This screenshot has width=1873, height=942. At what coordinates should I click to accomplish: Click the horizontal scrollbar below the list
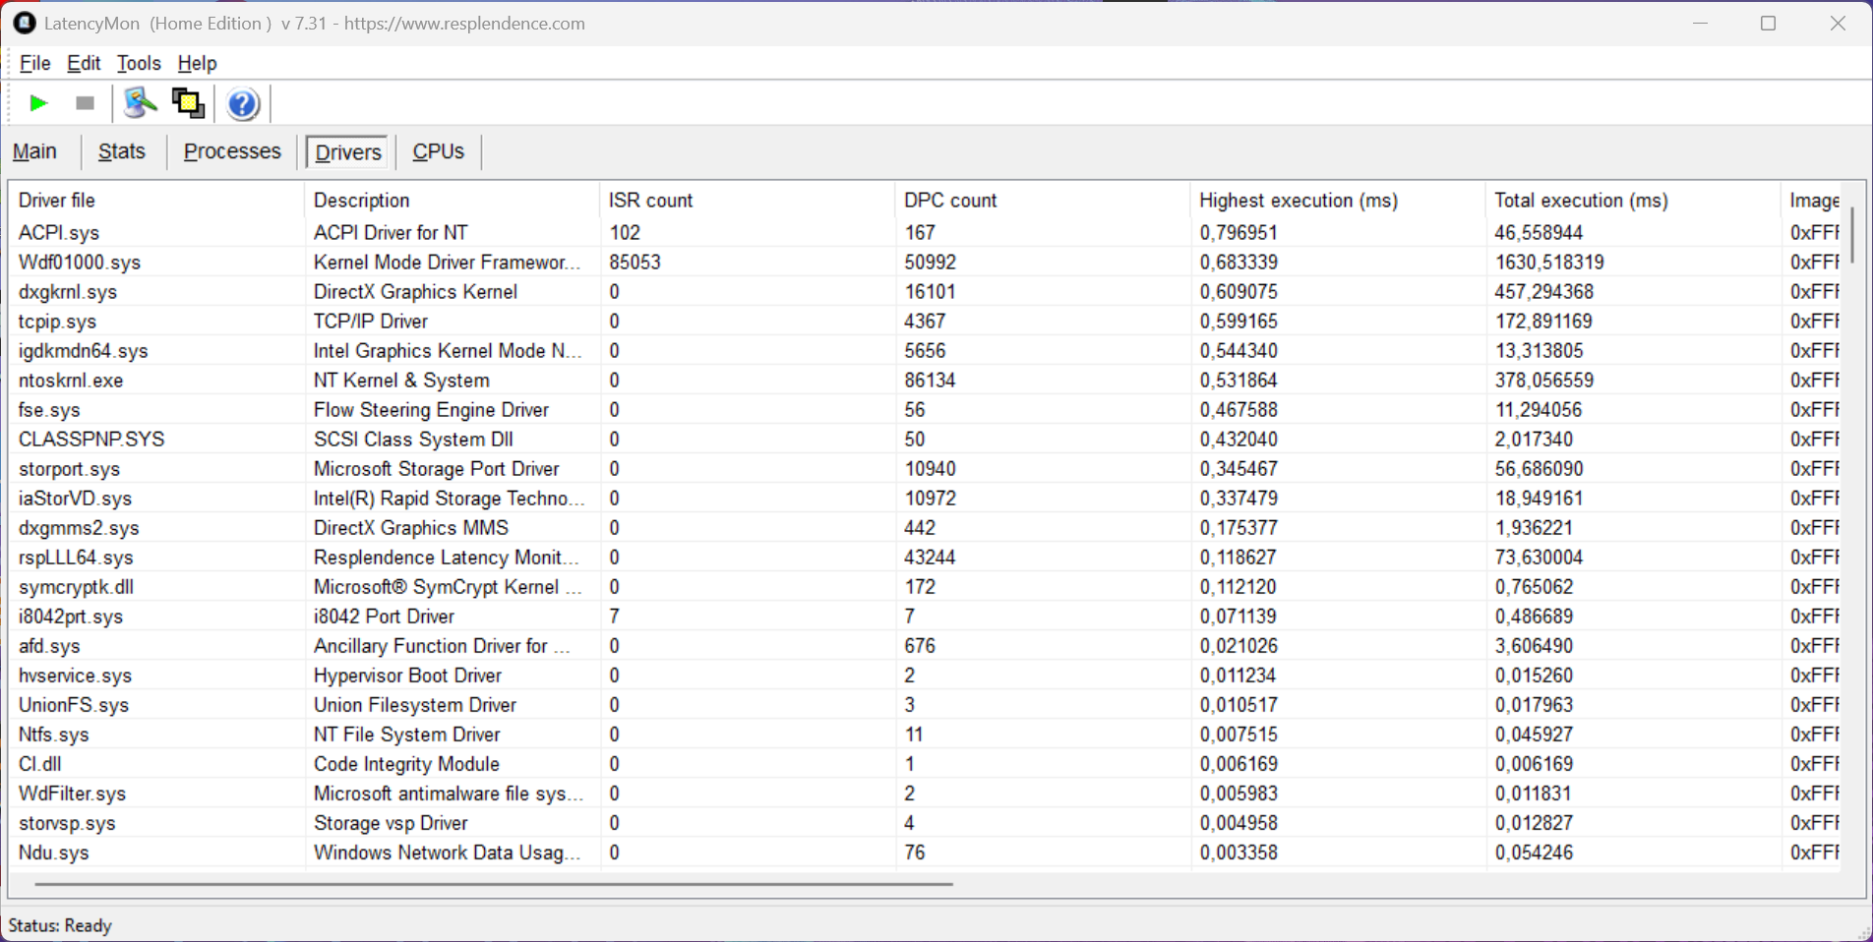[x=492, y=884]
